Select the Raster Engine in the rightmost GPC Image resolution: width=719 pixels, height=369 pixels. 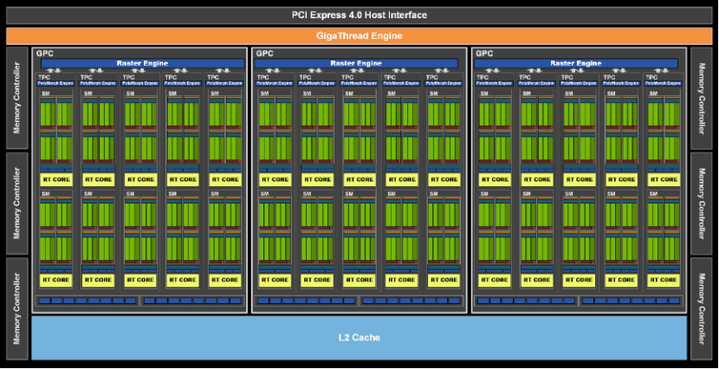576,63
